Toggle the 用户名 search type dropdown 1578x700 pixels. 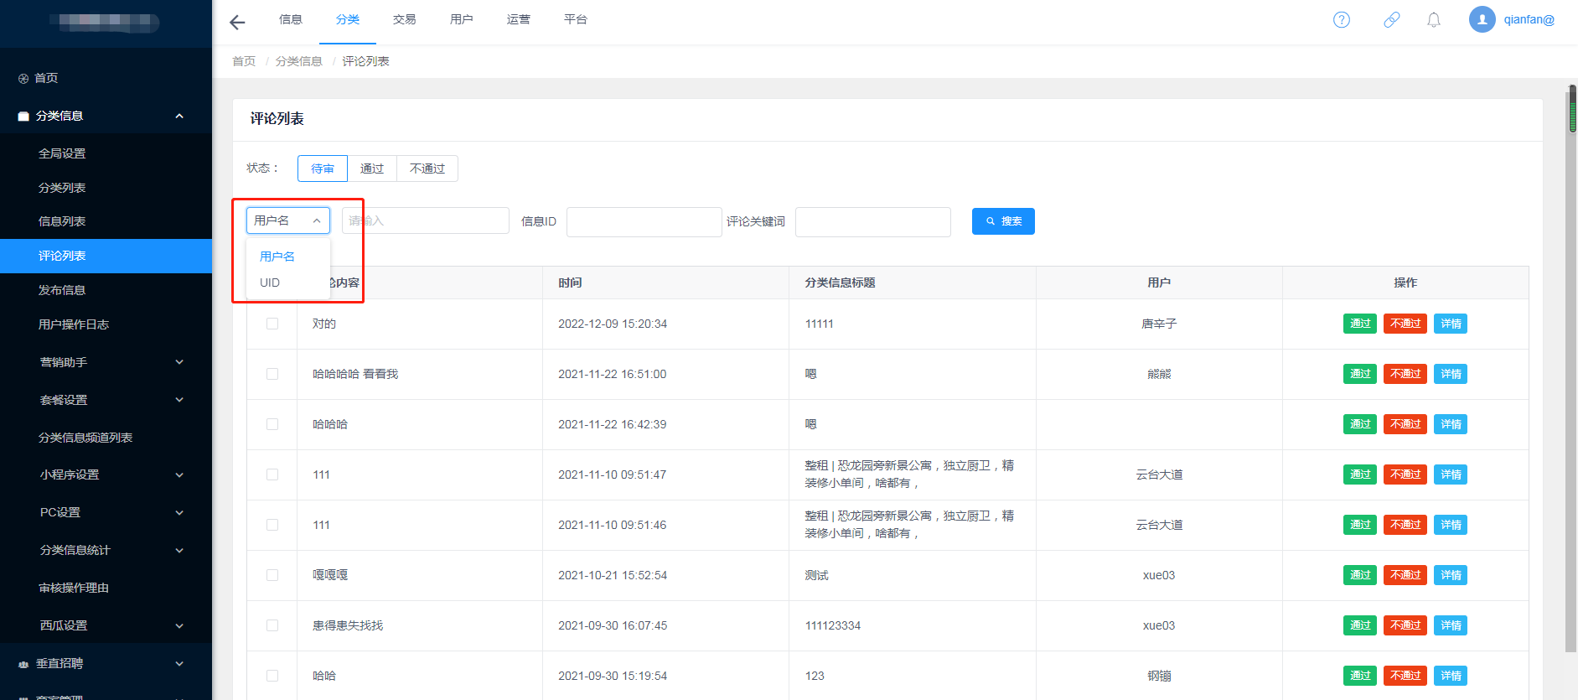288,220
